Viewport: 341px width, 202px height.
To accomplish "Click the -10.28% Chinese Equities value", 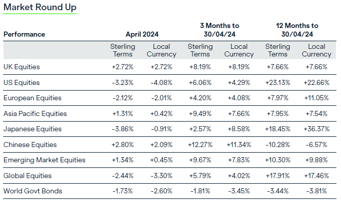I will (278, 145).
